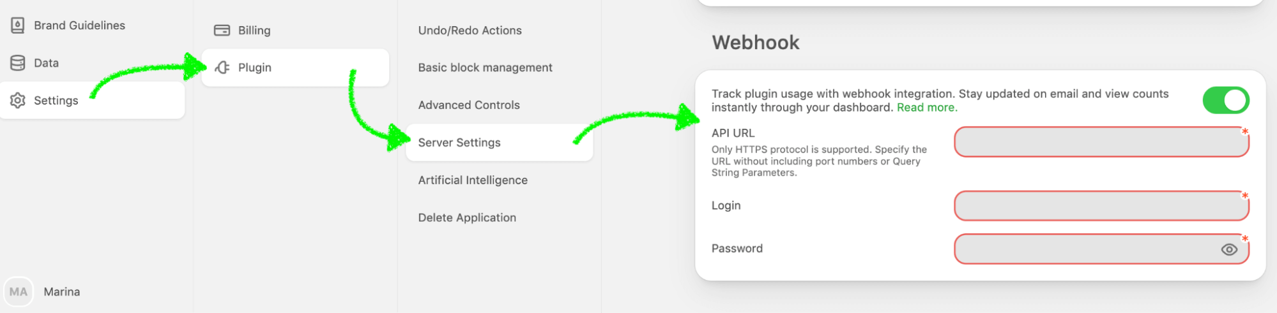Follow the Read more link
Image resolution: width=1277 pixels, height=313 pixels.
[927, 108]
